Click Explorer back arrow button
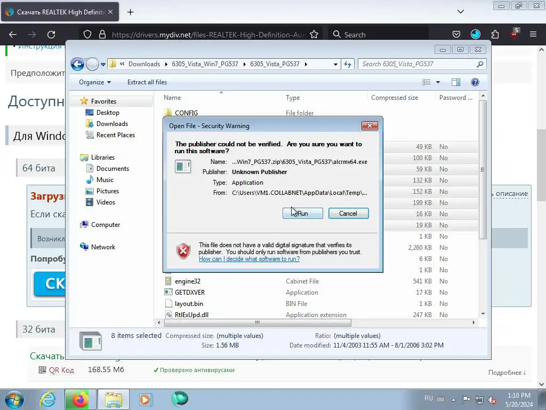Screen dimensions: 546x410 (x=77, y=64)
